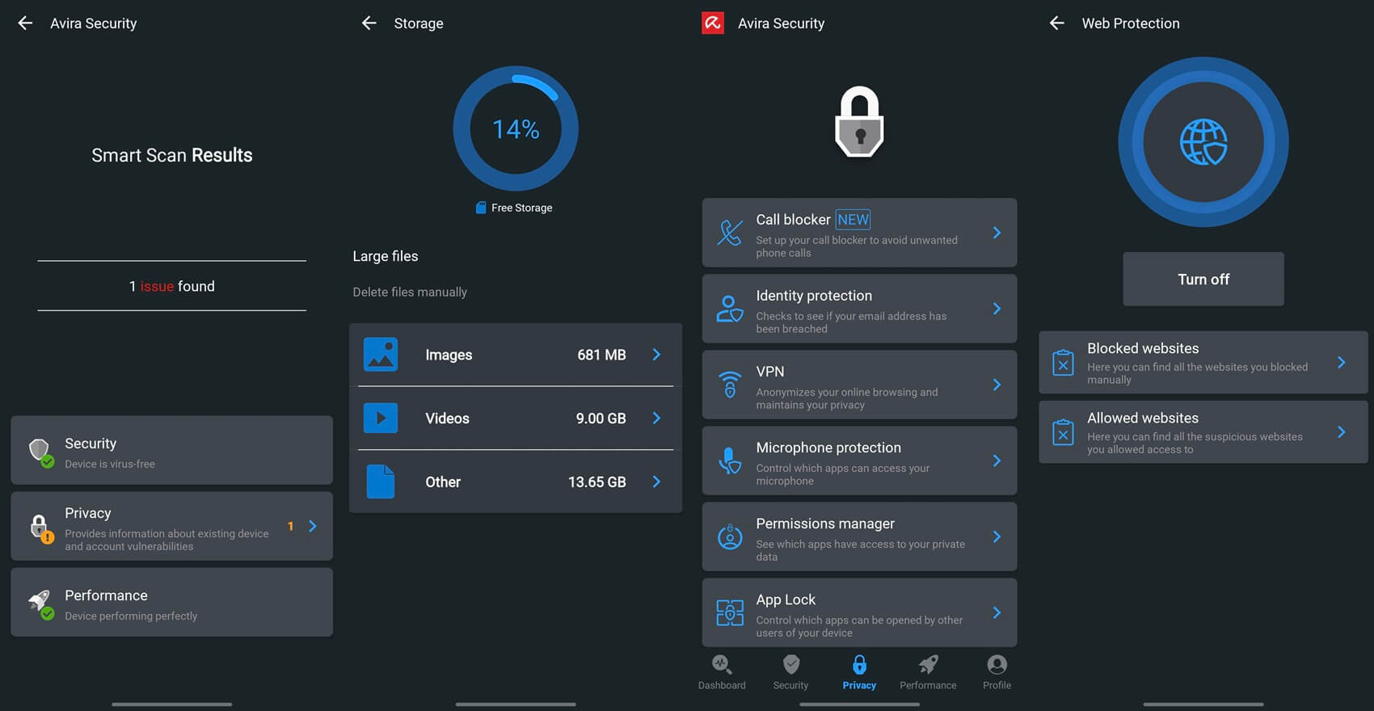Viewport: 1374px width, 711px height.
Task: Tap the Allowed websites clipboard icon
Action: tap(1064, 432)
